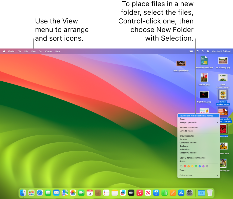This screenshot has height=199, width=233.
Task: Select 5K training.jpg on the desktop
Action: [223, 63]
